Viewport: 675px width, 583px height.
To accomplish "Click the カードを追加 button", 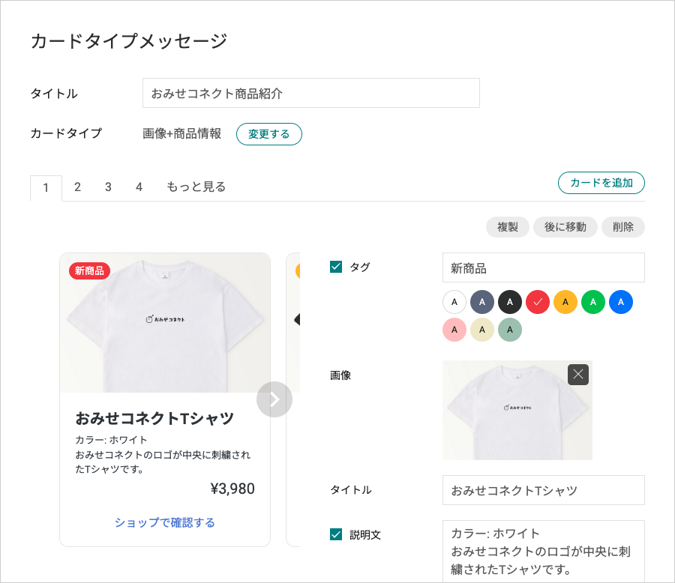I will (x=601, y=183).
